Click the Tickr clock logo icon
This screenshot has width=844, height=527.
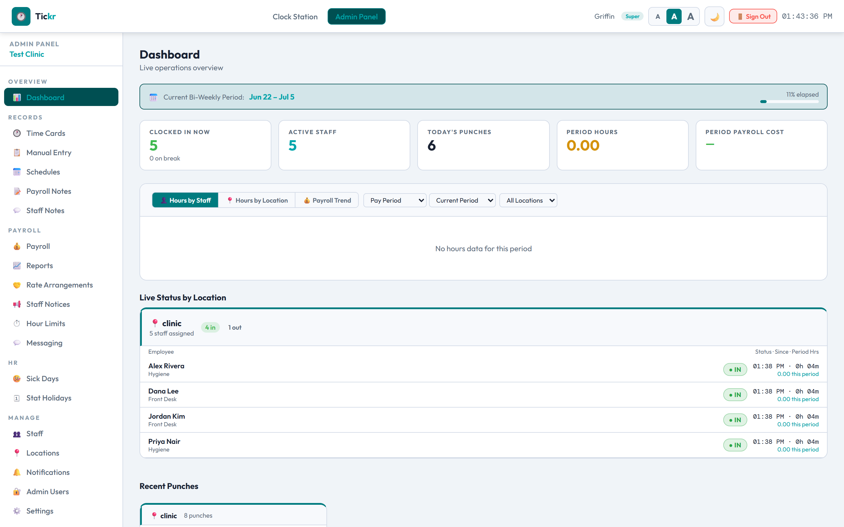tap(21, 16)
